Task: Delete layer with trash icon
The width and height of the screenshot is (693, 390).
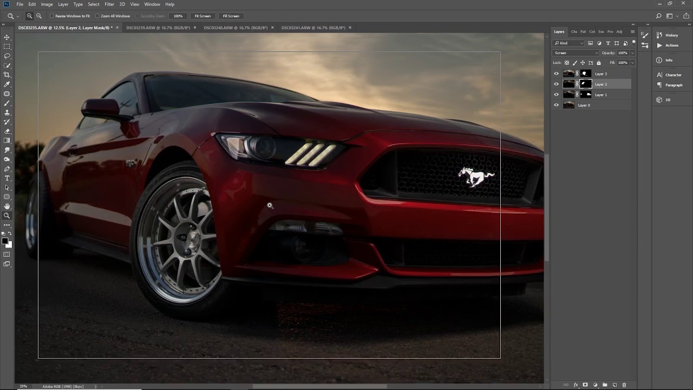Action: [x=624, y=385]
